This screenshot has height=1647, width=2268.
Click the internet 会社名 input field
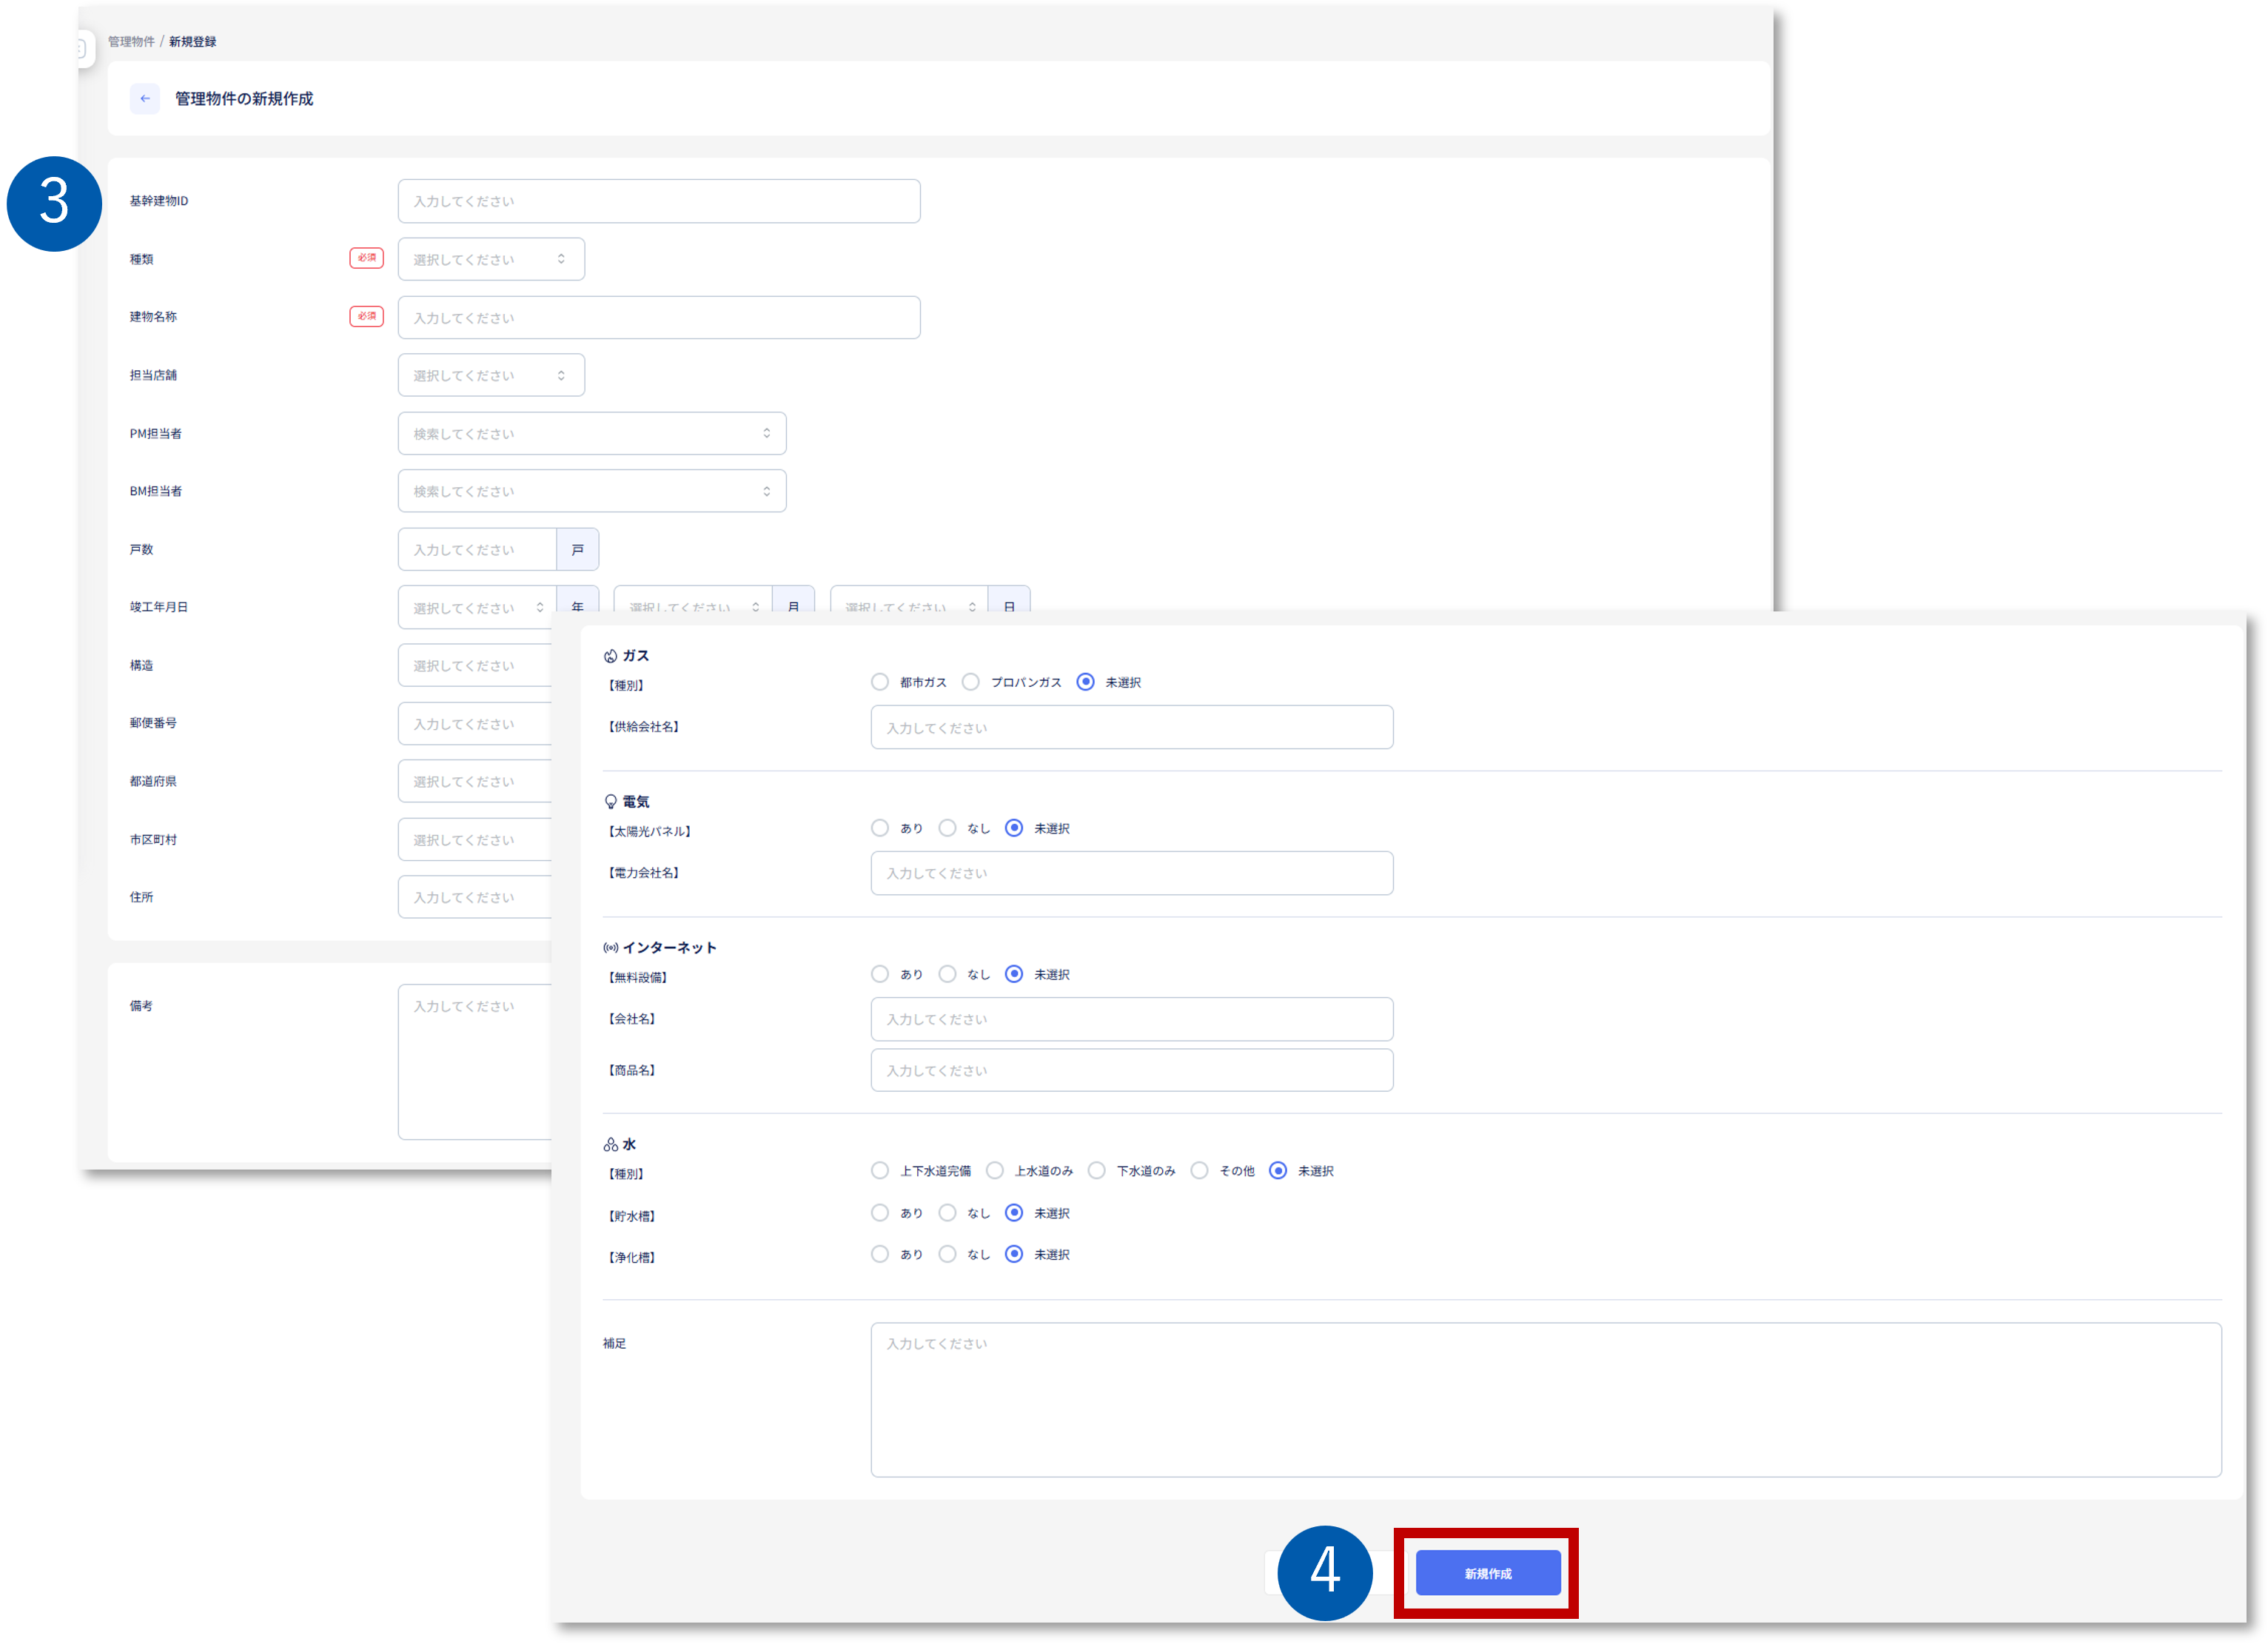[x=1132, y=1019]
